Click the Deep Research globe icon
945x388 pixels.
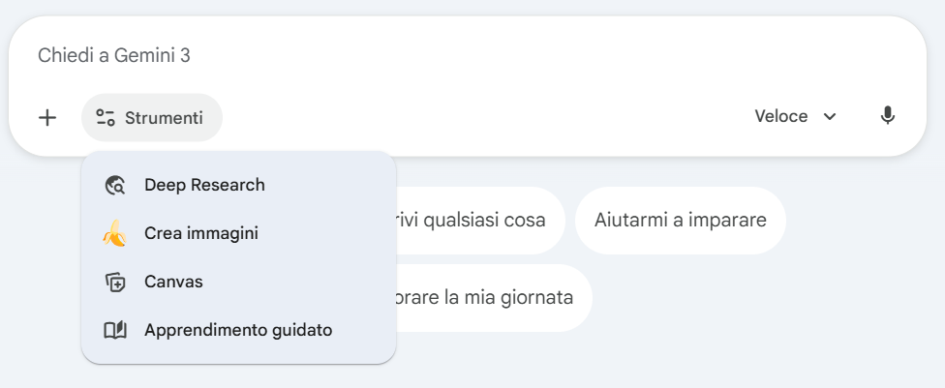coord(115,185)
